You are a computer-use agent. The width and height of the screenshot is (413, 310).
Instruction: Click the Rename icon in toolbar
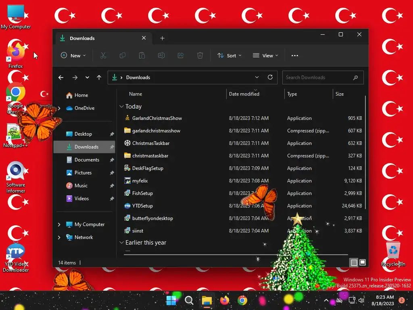click(x=161, y=55)
